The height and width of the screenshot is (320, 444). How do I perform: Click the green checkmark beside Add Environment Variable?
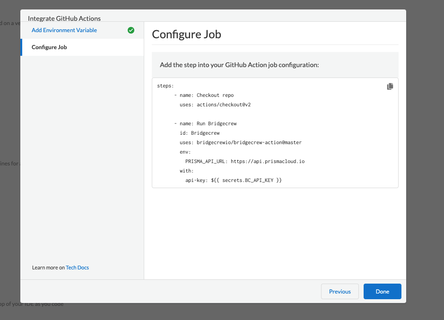point(131,30)
